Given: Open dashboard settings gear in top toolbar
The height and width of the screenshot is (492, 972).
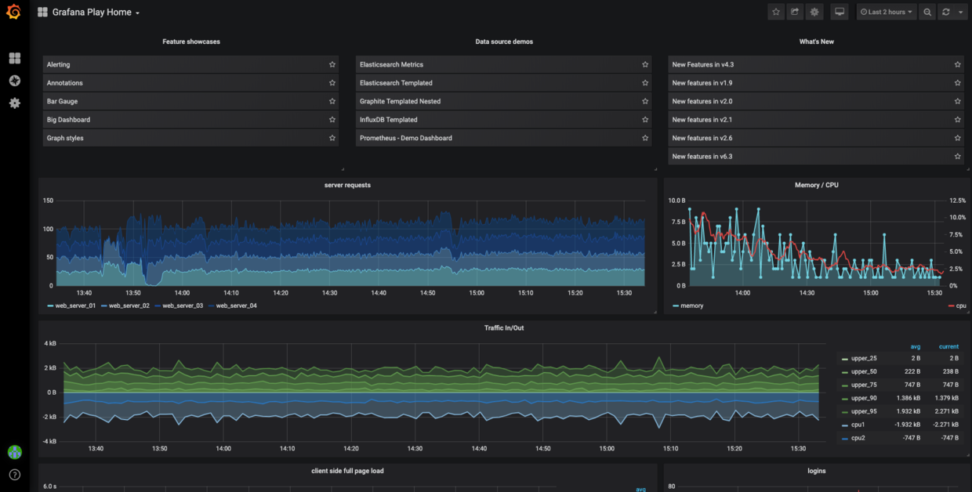Looking at the screenshot, I should point(814,13).
